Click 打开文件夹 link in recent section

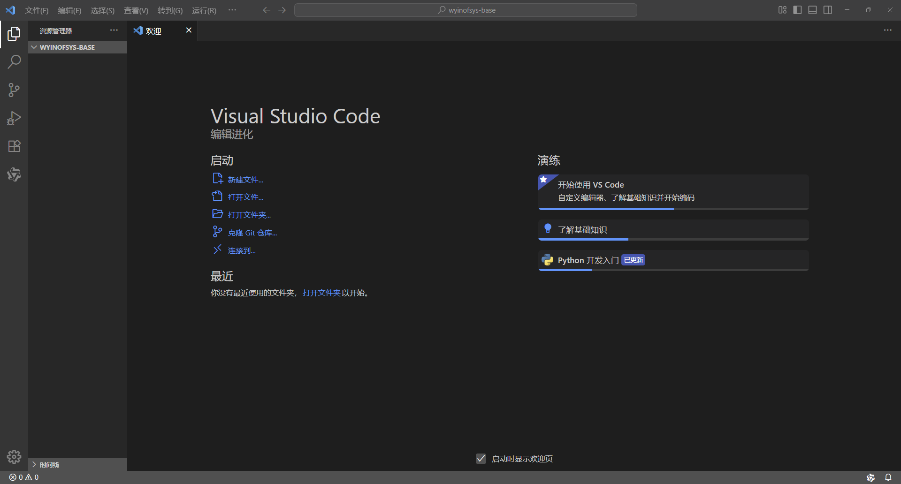pos(321,293)
